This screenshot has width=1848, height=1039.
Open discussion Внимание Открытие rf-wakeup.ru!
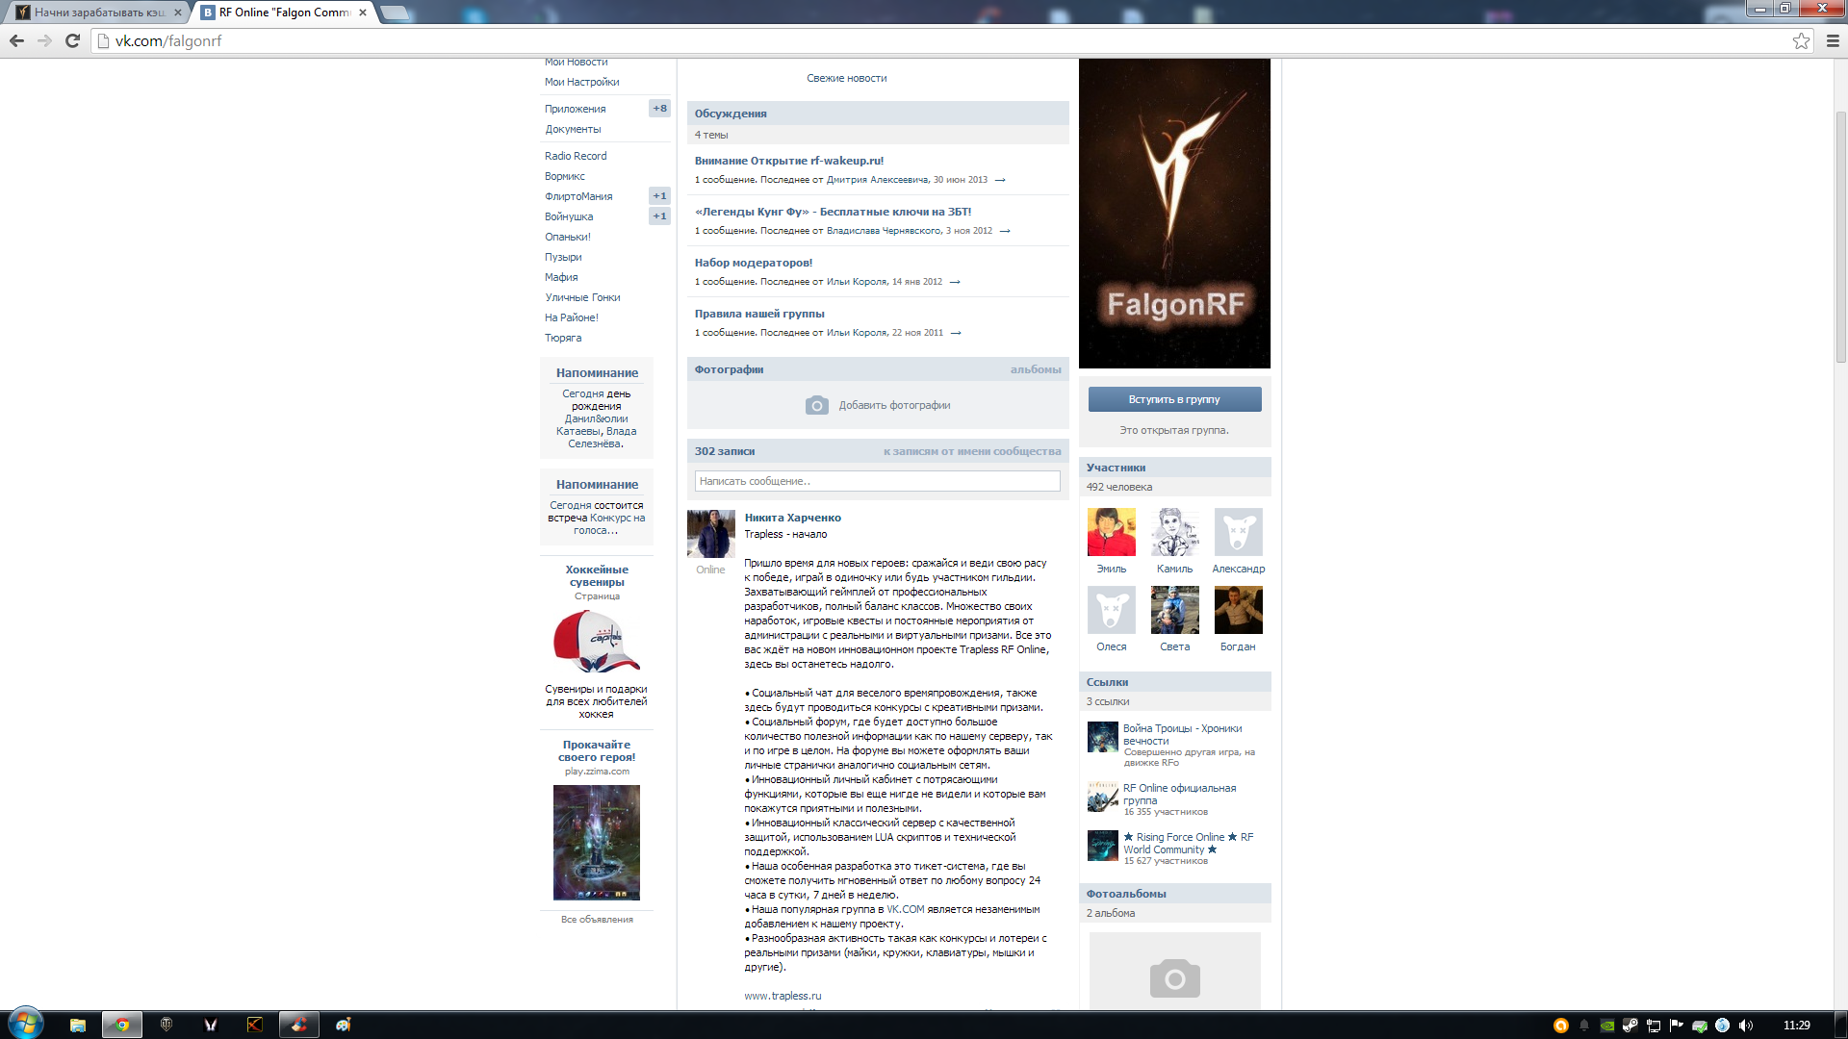(x=789, y=161)
